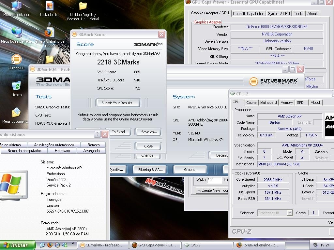Open Remoto tab in system properties
Viewport: 334px width, 250px height.
tap(93, 145)
